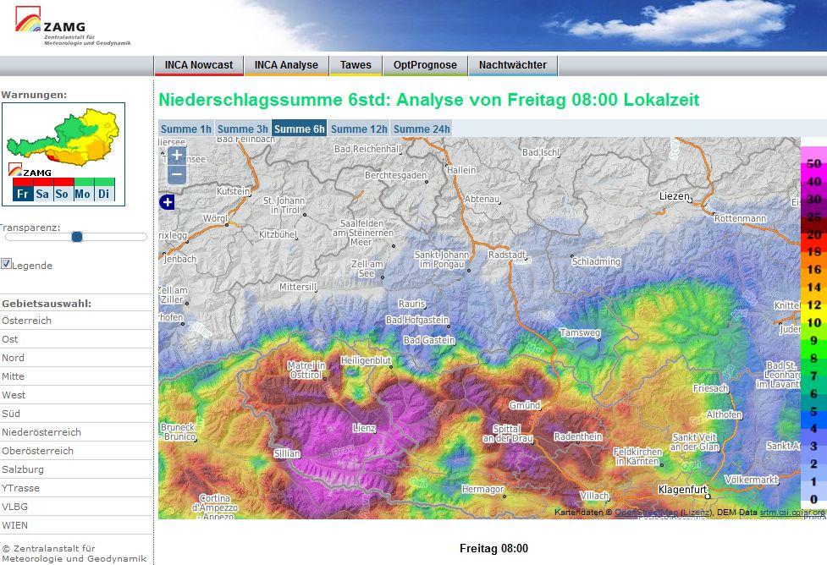827x565 pixels.
Task: Zoom out the map with minus button
Action: click(176, 175)
